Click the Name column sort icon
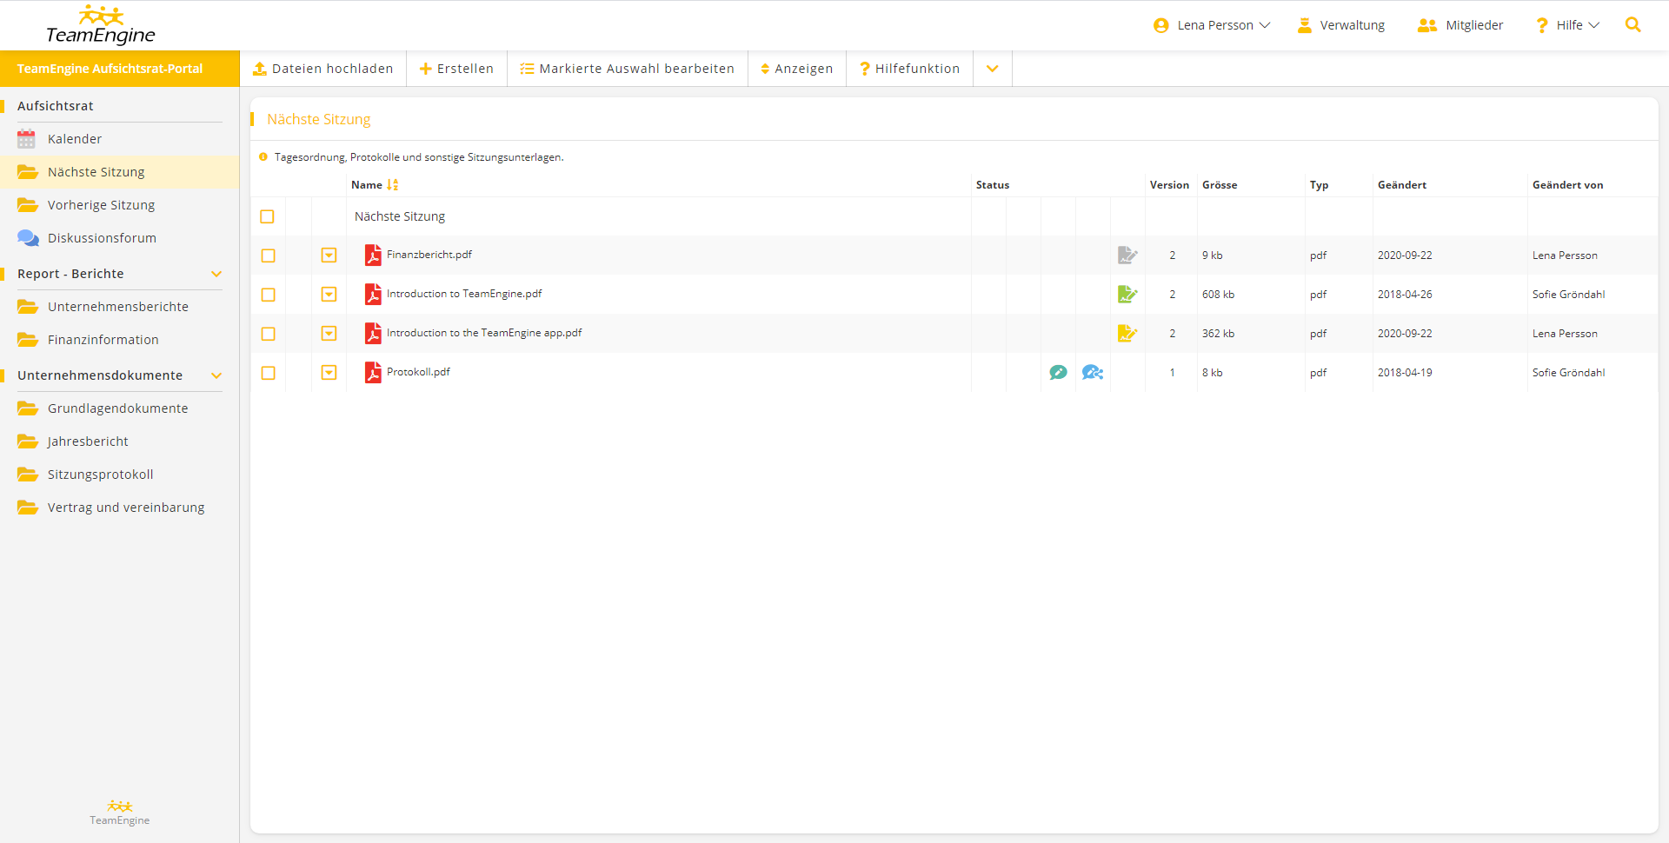The width and height of the screenshot is (1669, 843). (393, 185)
